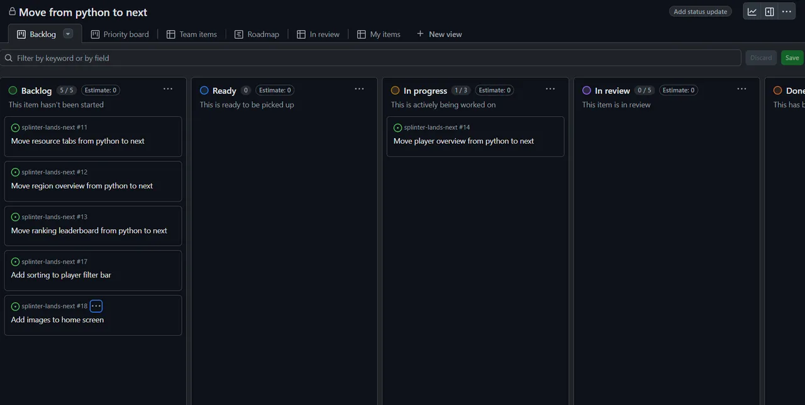The height and width of the screenshot is (405, 805).
Task: Click the yellow In progress status circle
Action: [396, 90]
